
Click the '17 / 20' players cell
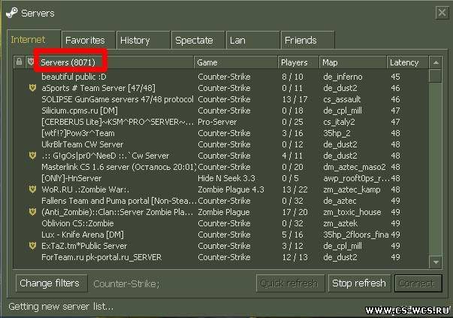click(x=294, y=212)
